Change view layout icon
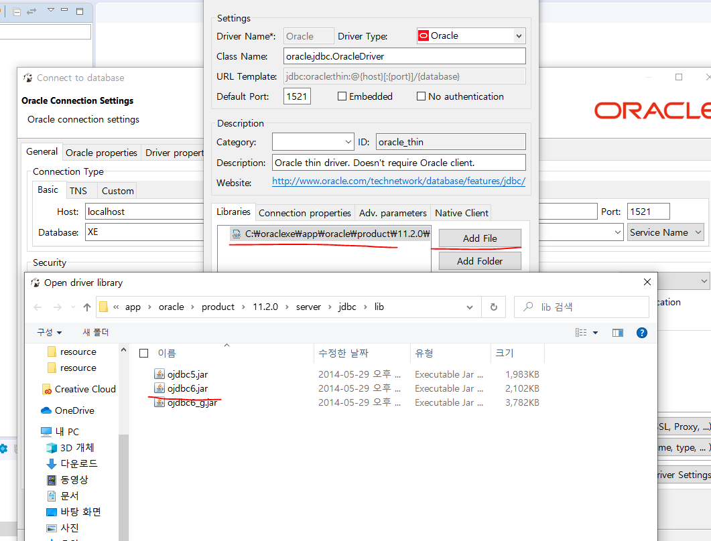This screenshot has width=711, height=541. pyautogui.click(x=581, y=333)
